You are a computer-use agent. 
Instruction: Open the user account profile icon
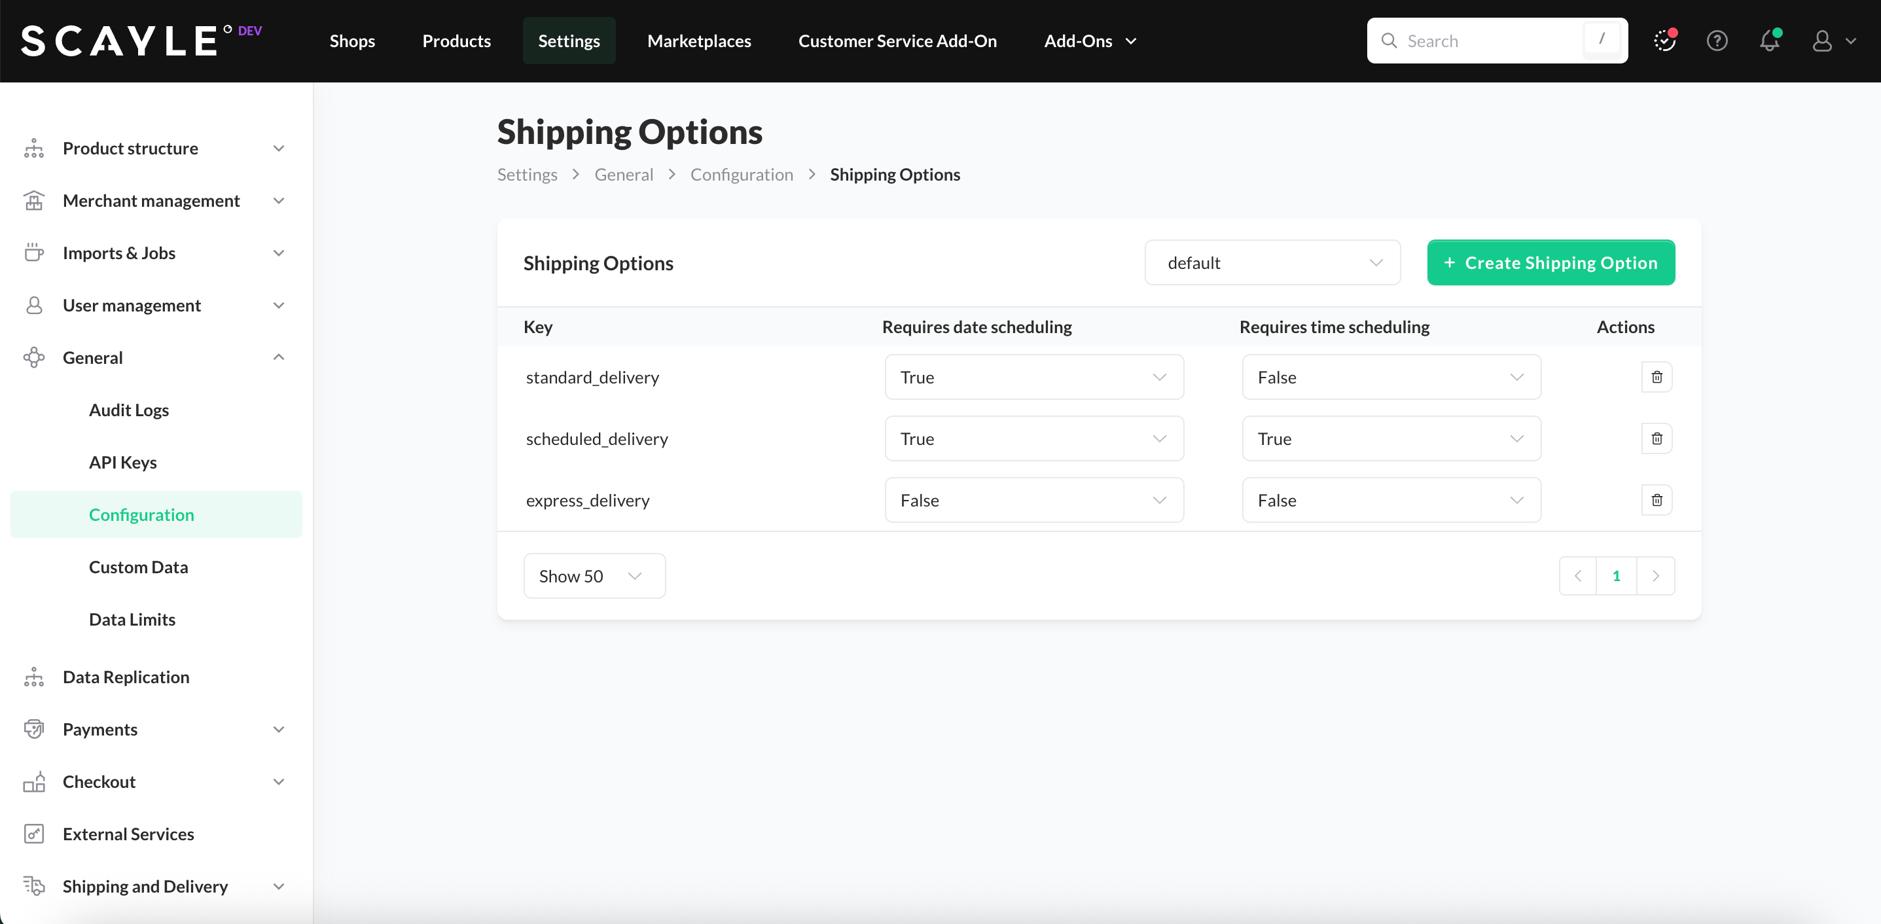(1822, 41)
